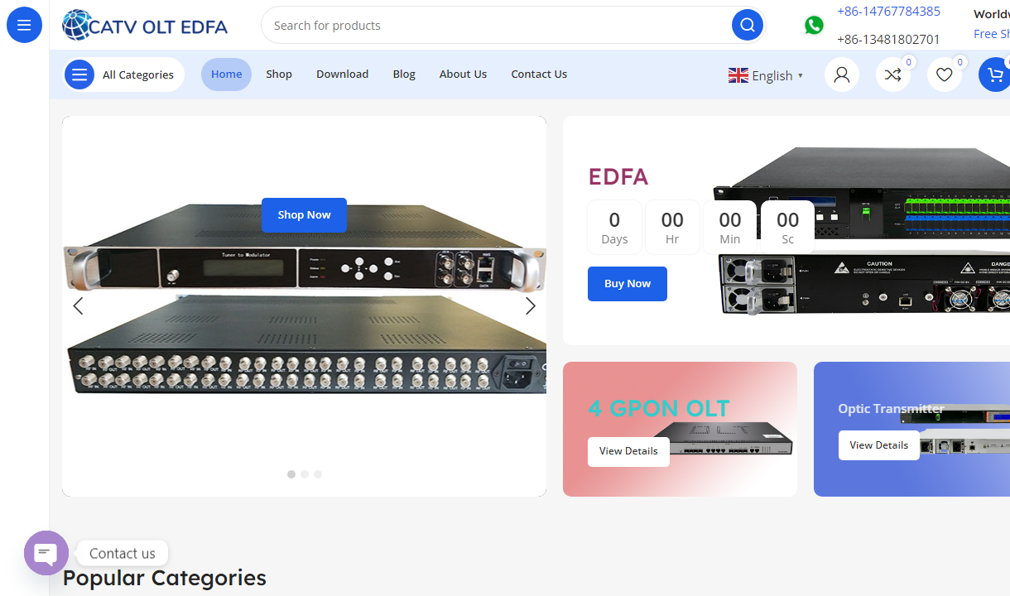This screenshot has width=1010, height=596.
Task: Open the blue hamburger sidebar menu
Action: (24, 25)
